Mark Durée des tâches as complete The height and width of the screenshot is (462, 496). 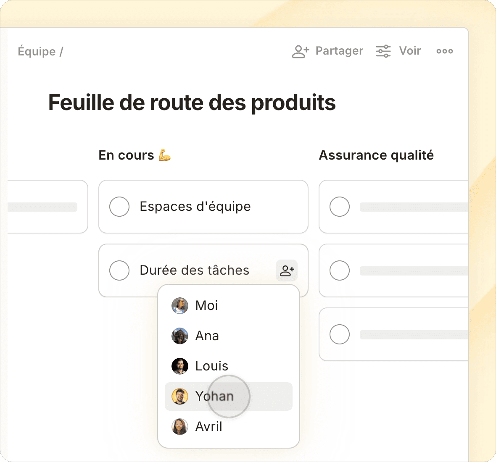(119, 270)
